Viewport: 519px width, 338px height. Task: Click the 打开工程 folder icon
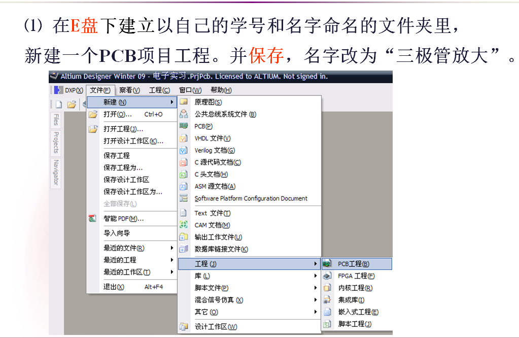pyautogui.click(x=93, y=129)
